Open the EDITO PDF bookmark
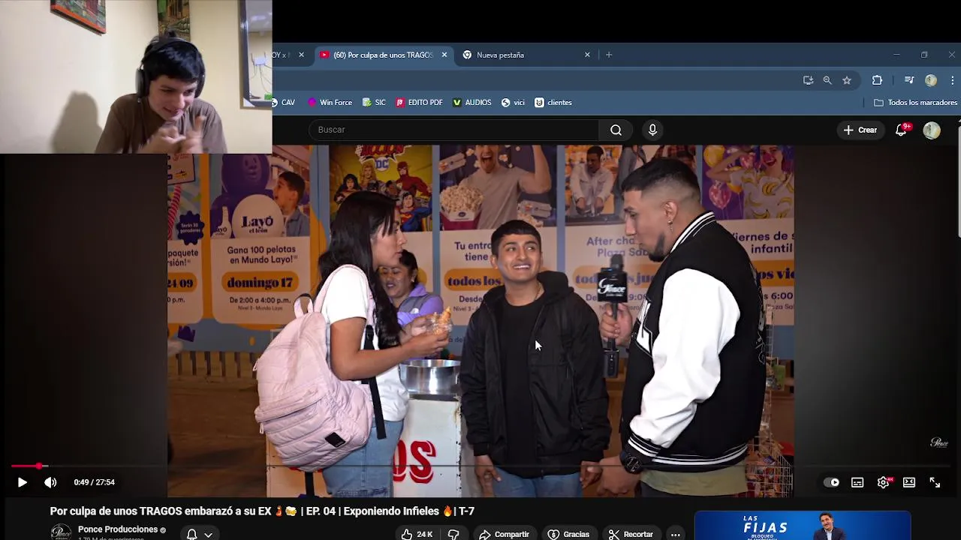The image size is (961, 540). point(419,103)
